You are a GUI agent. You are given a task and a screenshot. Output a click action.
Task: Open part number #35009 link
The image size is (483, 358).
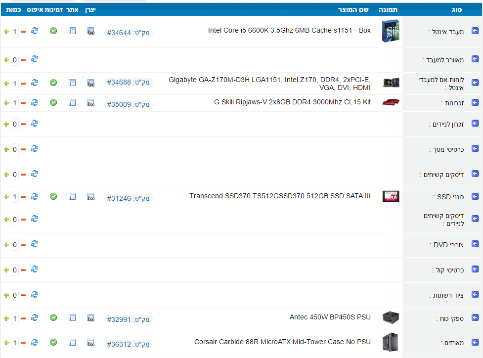click(x=128, y=104)
